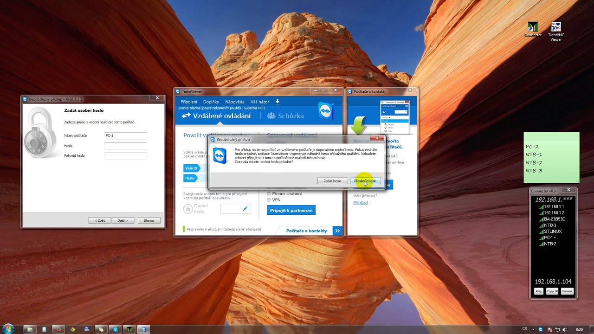Select the STLINUX host in Connecter
The image size is (594, 334).
[x=550, y=231]
